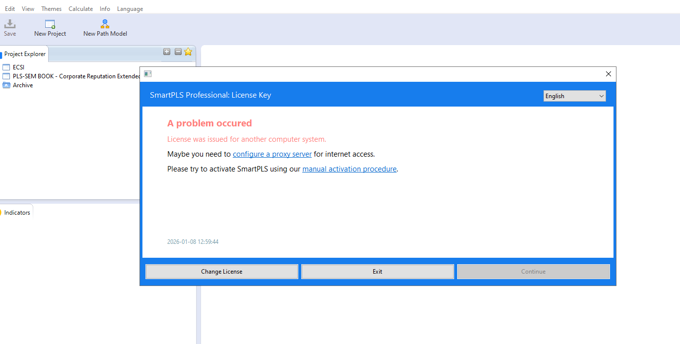The width and height of the screenshot is (680, 344).
Task: Open the language dropdown showing English
Action: pyautogui.click(x=574, y=96)
